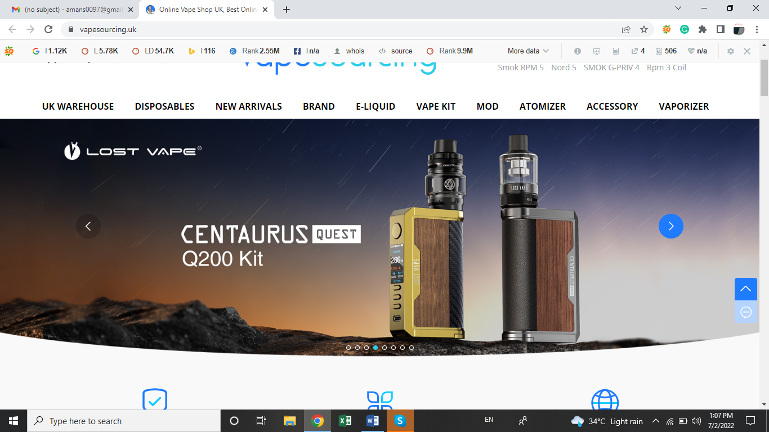This screenshot has height=432, width=769.
Task: Open a new browser tab
Action: [x=287, y=10]
